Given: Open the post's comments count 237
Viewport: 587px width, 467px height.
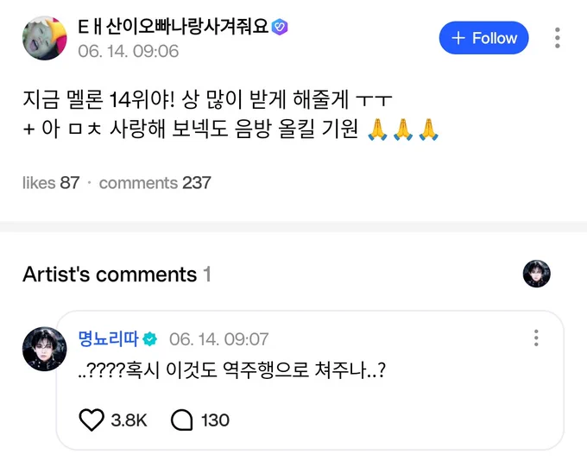Looking at the screenshot, I should (155, 183).
